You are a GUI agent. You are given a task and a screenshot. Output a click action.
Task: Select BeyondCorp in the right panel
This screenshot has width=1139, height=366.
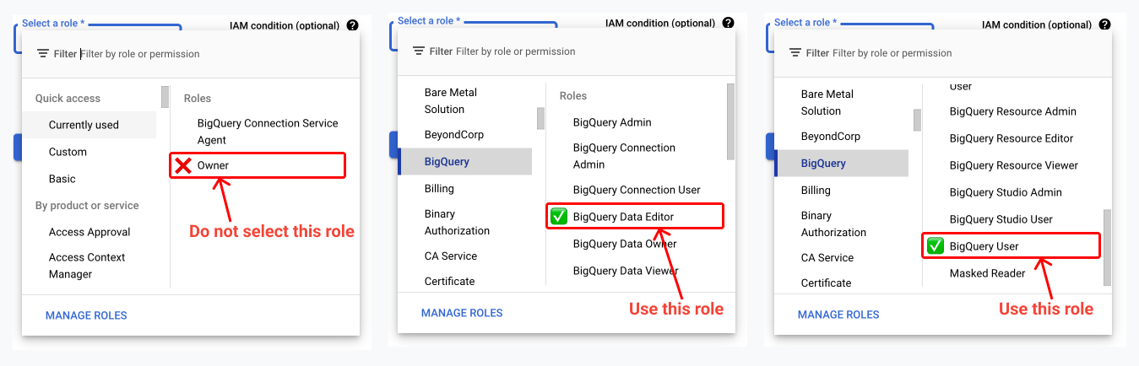point(841,136)
